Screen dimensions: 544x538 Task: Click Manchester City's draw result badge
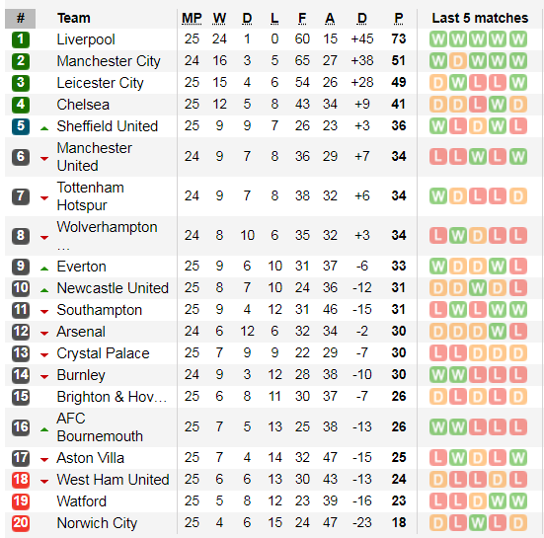point(458,61)
